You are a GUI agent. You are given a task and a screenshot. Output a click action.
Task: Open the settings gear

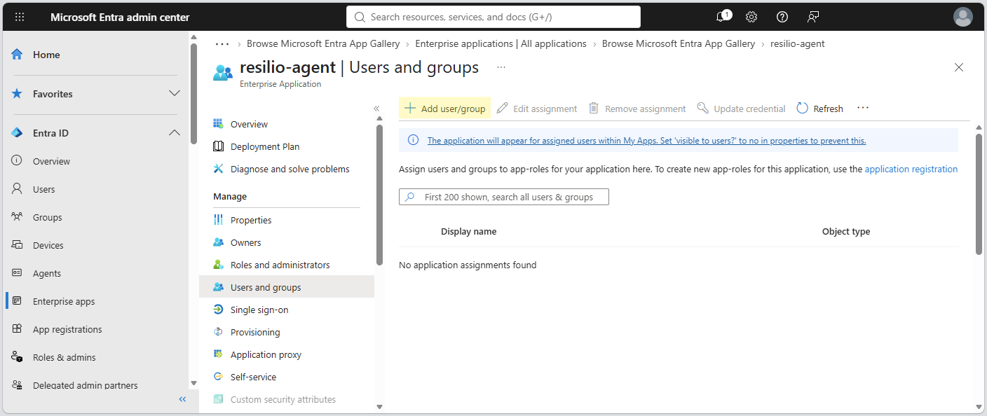751,17
